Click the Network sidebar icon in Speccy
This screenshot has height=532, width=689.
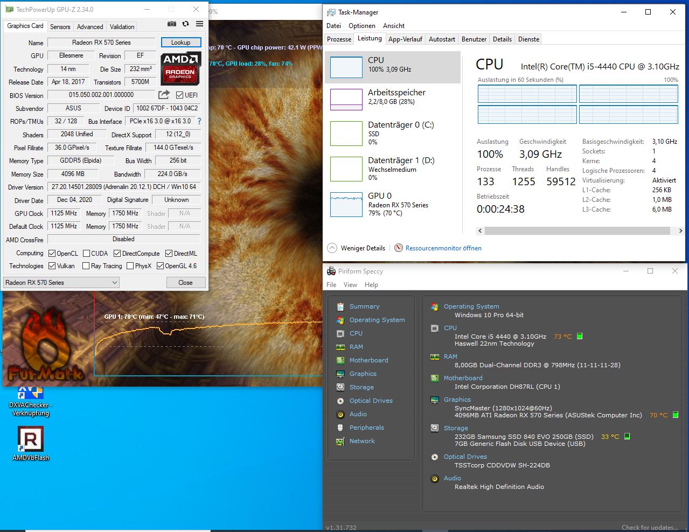point(340,441)
